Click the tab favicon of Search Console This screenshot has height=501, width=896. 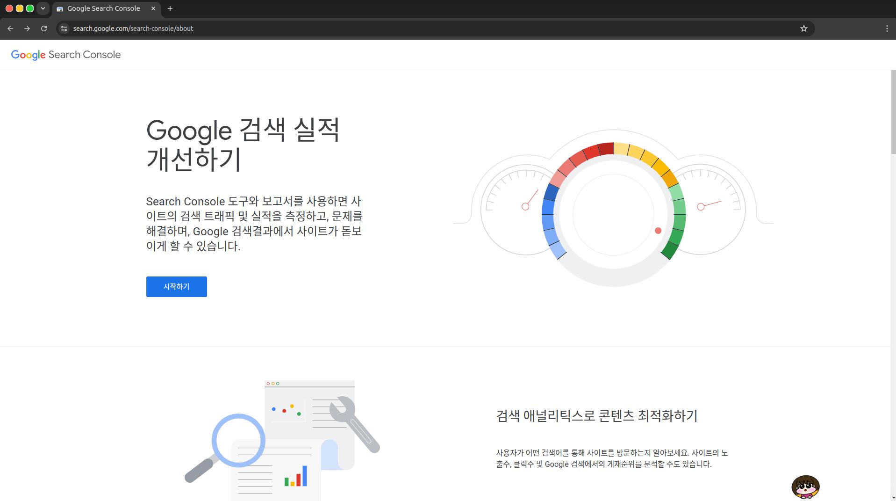click(60, 9)
